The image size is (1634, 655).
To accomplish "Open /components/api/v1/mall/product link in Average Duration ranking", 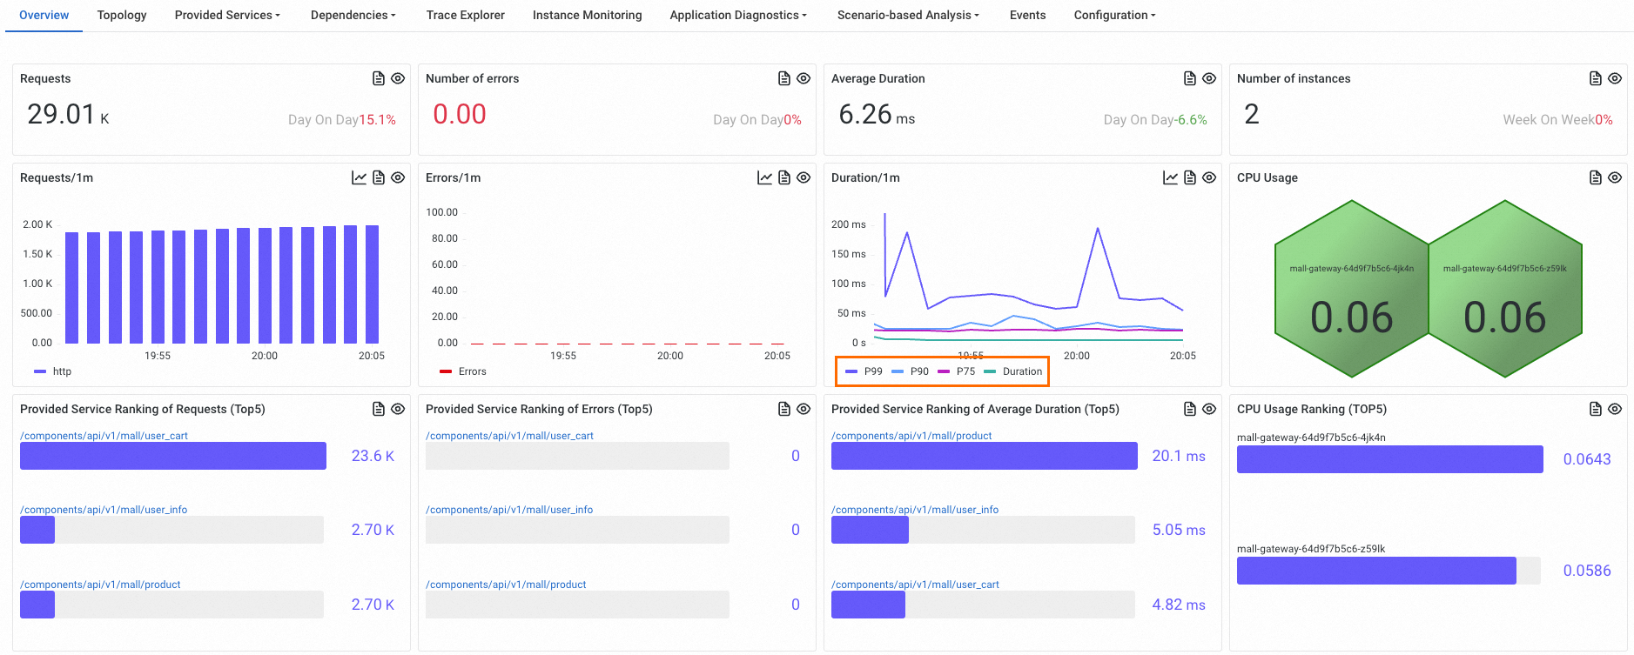I will [911, 436].
